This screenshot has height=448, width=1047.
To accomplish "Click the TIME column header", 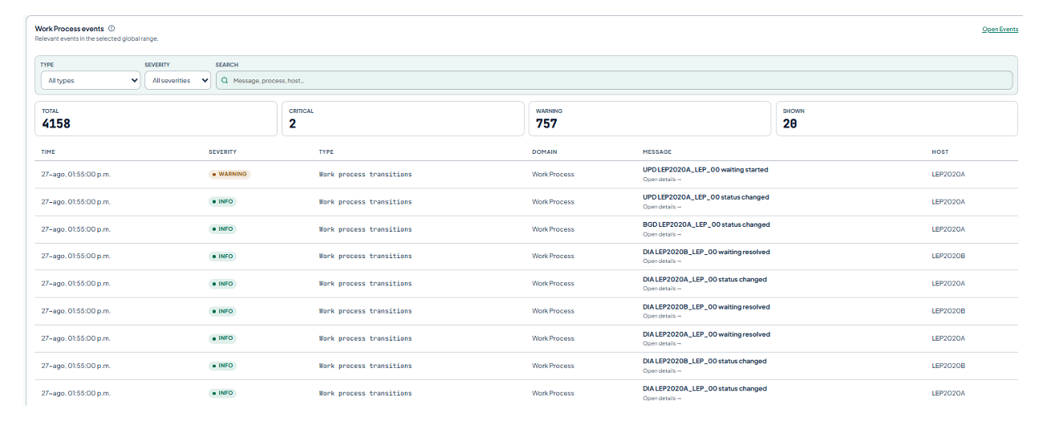I will pos(48,151).
